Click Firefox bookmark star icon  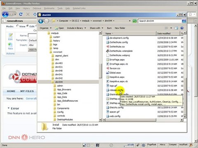pyautogui.click(x=190, y=14)
